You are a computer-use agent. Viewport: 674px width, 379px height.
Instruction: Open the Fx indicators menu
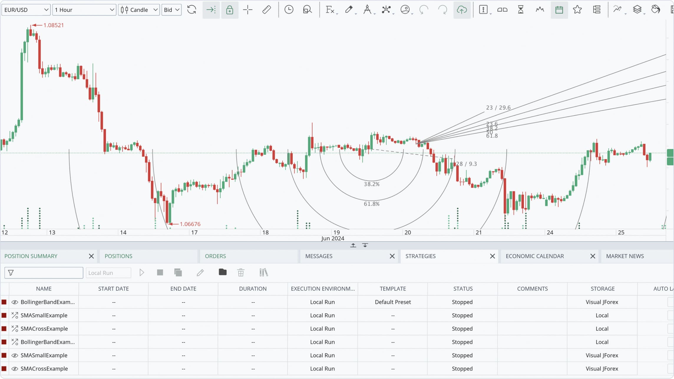tap(330, 10)
